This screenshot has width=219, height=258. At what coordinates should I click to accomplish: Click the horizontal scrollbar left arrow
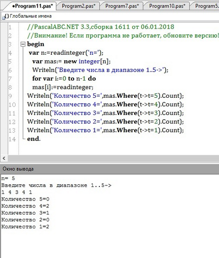(4, 158)
